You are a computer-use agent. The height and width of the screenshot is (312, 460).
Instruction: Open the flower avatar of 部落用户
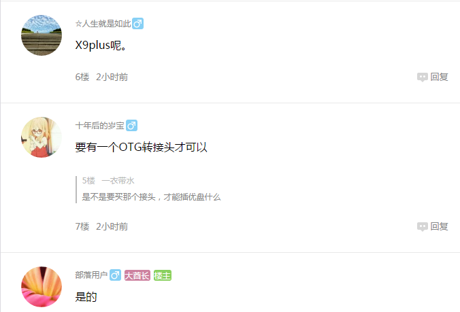pos(42,287)
